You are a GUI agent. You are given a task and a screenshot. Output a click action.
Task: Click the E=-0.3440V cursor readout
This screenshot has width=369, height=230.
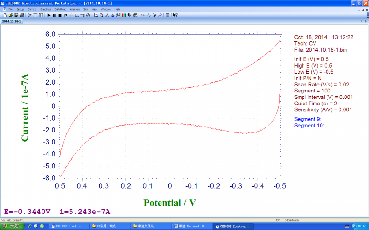pos(27,212)
